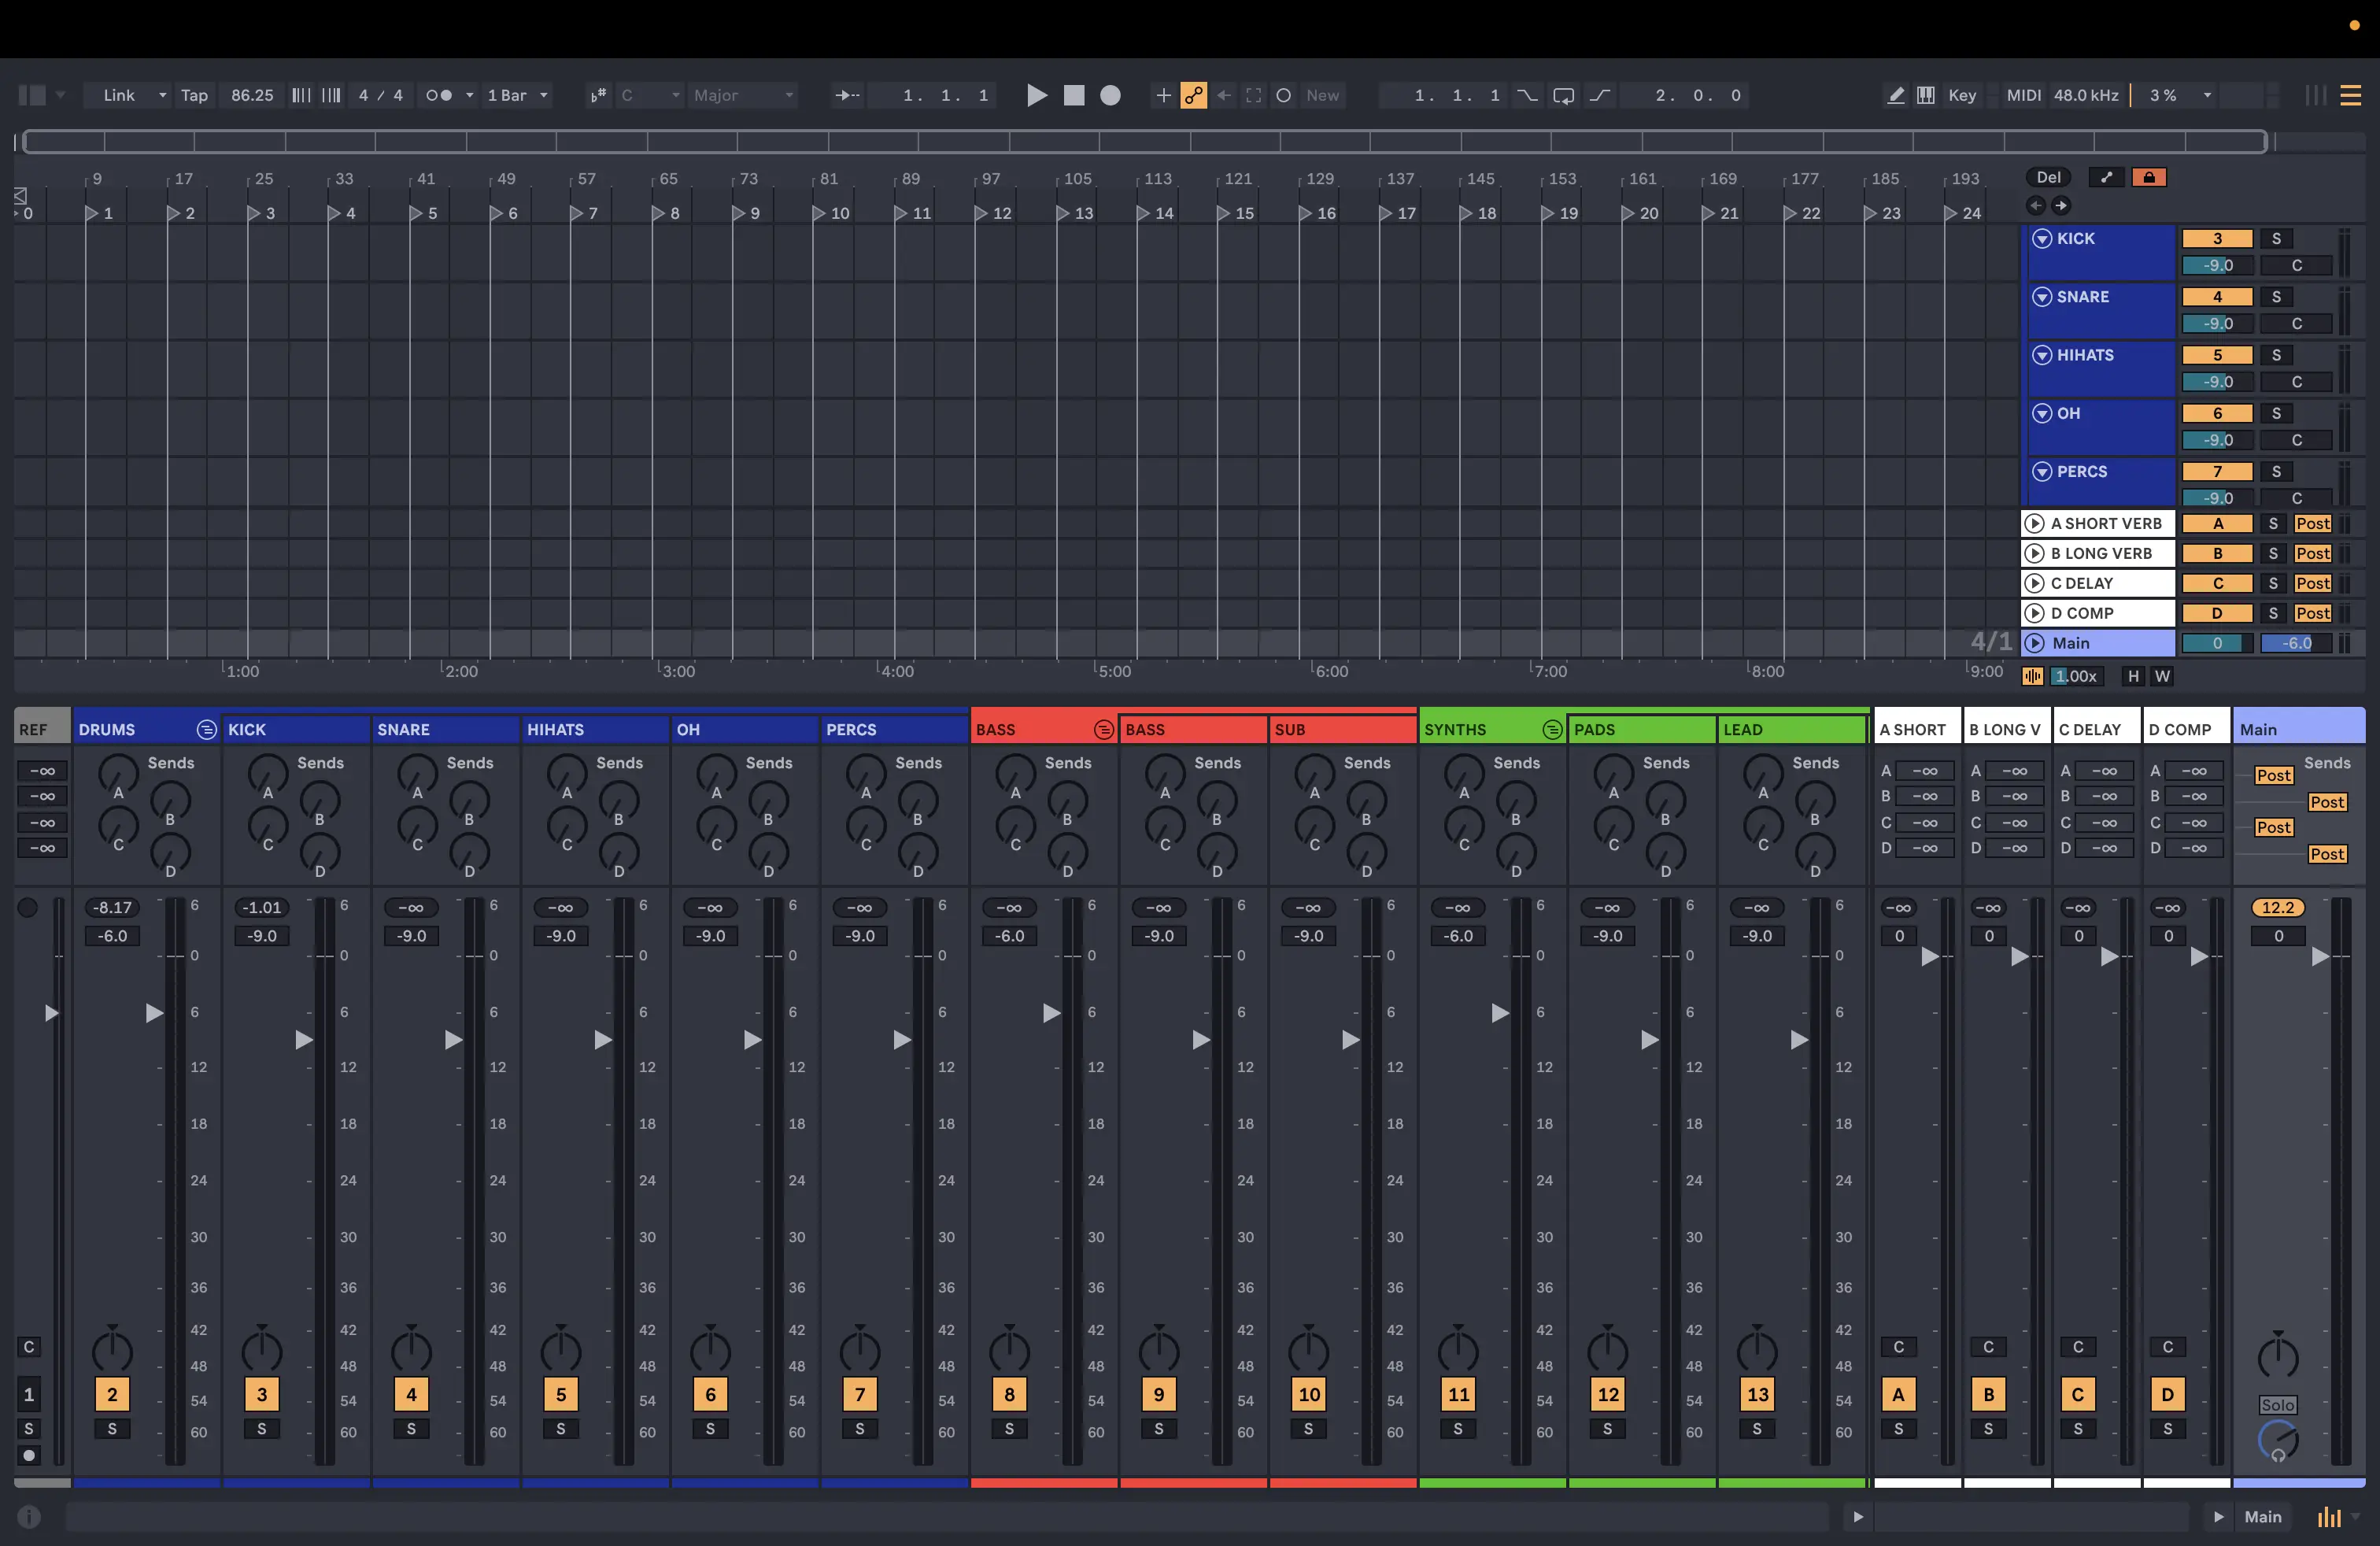Jump to previous locator arrow

pos(2036,205)
